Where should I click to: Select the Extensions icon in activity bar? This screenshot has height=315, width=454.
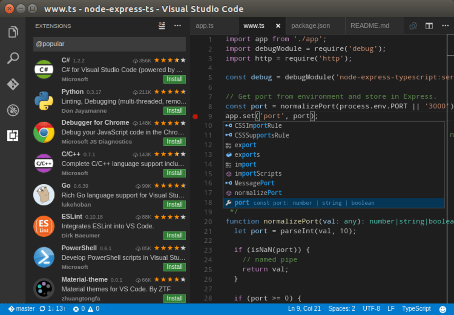(13, 136)
